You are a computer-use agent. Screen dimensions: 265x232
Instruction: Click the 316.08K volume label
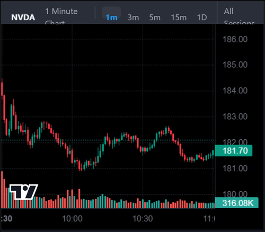236,203
